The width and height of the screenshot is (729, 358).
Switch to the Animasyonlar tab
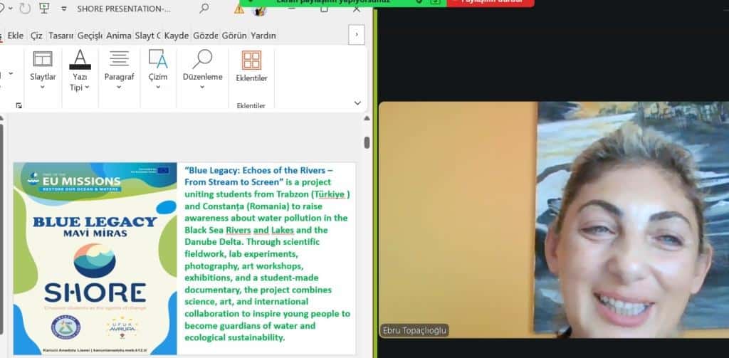tap(118, 35)
